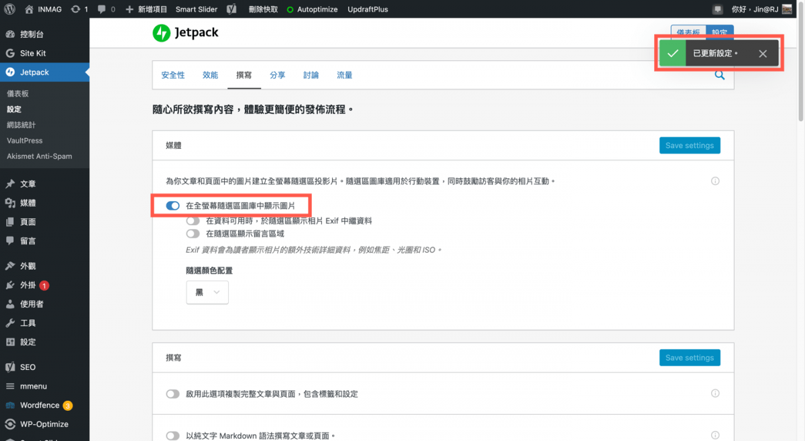Switch to the 撰寫 tab
805x441 pixels.
(244, 75)
